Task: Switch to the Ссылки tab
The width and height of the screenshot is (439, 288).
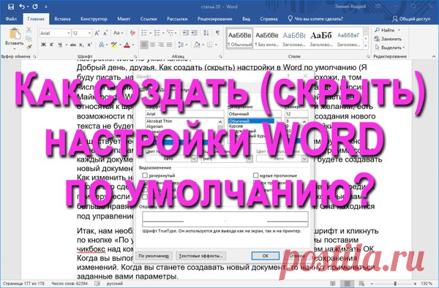Action: (149, 19)
